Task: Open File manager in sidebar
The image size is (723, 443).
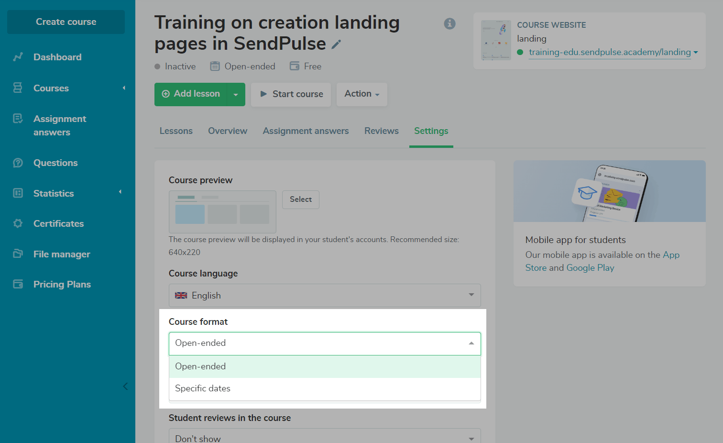Action: point(62,254)
